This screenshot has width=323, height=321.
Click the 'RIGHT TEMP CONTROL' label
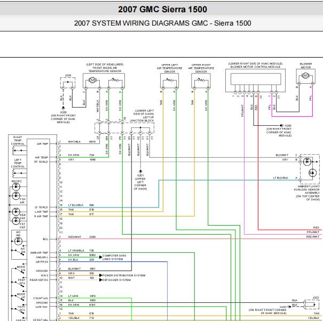(x=18, y=140)
